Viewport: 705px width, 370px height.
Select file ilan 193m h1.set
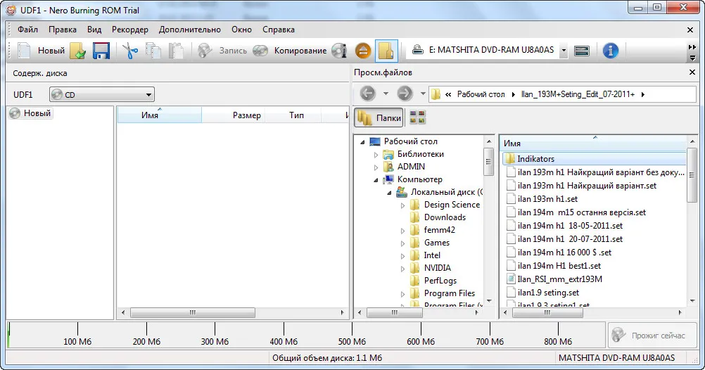[x=547, y=198]
